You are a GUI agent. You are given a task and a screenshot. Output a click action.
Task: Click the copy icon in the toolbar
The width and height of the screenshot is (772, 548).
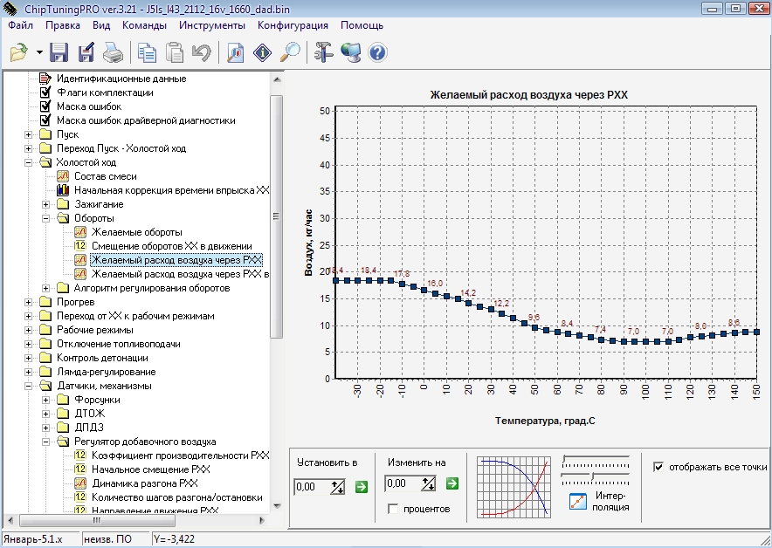147,53
